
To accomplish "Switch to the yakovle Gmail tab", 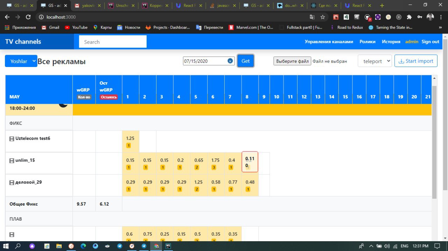I will [87, 6].
